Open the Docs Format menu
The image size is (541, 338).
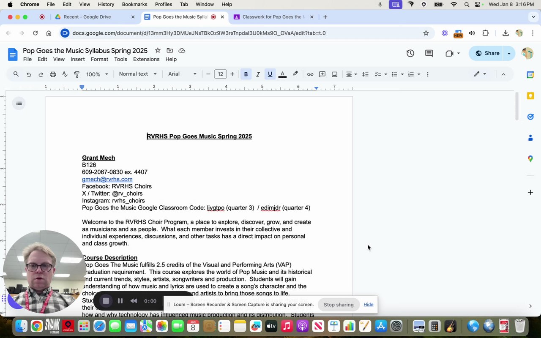[99, 59]
